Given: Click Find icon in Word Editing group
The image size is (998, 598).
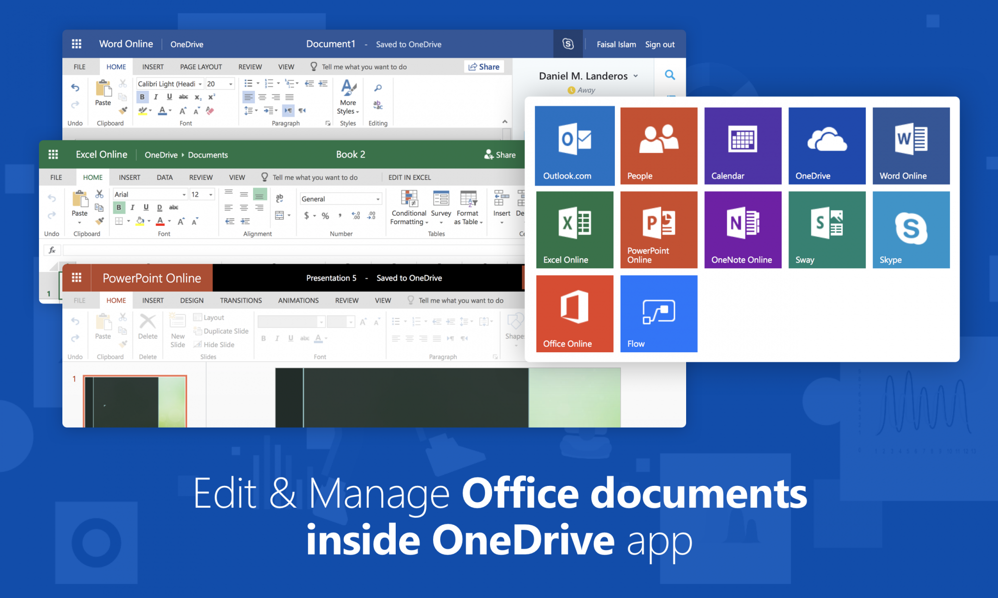Looking at the screenshot, I should click(378, 88).
